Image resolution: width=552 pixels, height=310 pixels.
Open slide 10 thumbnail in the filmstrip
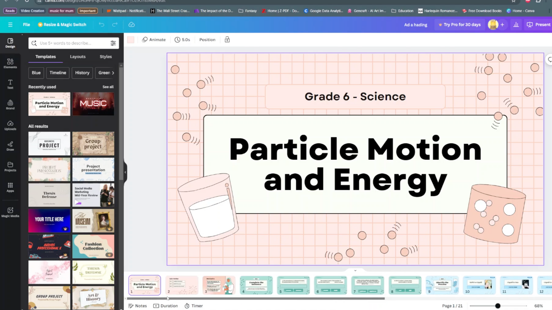tap(479, 285)
